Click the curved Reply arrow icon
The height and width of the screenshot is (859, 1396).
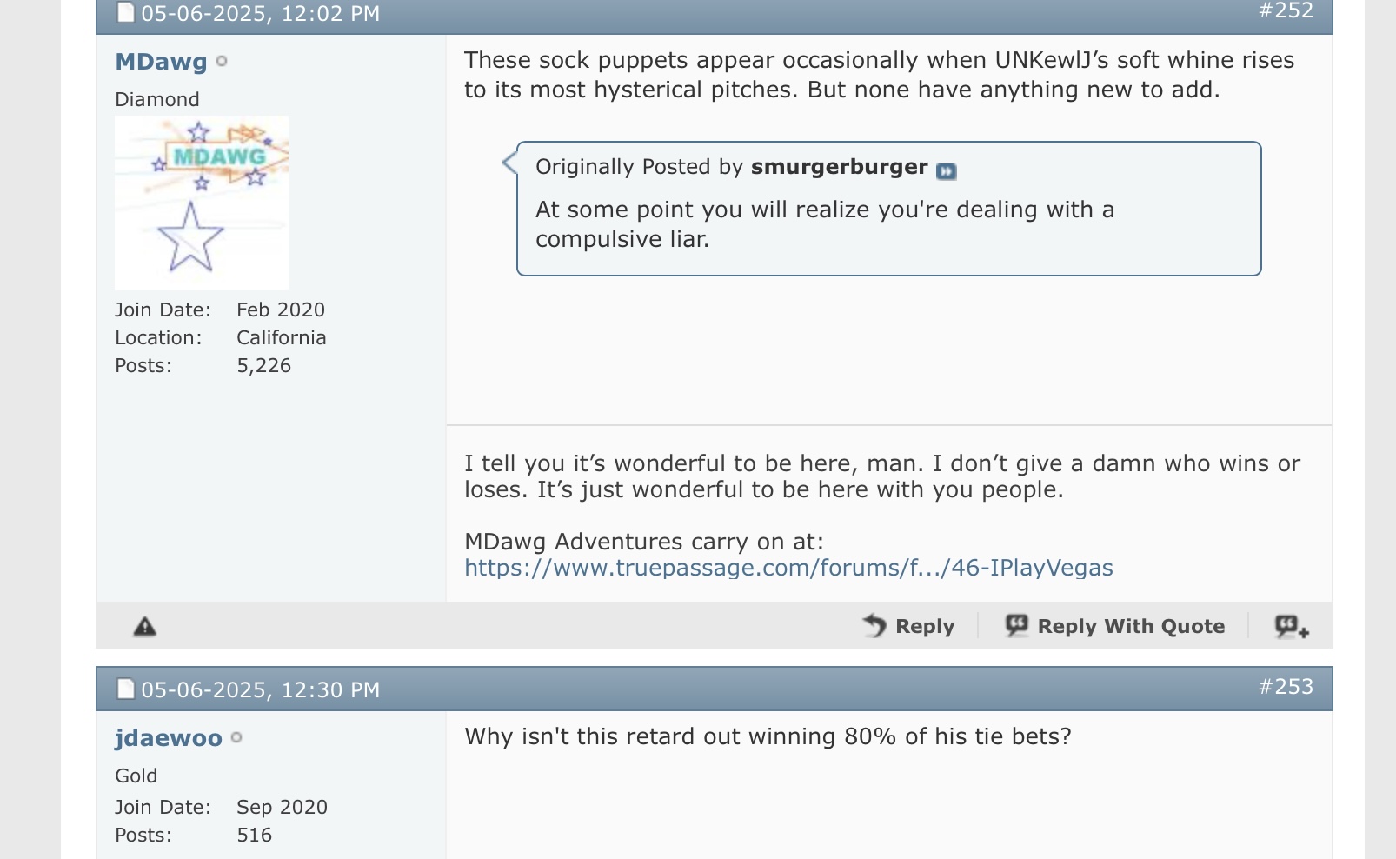point(874,625)
